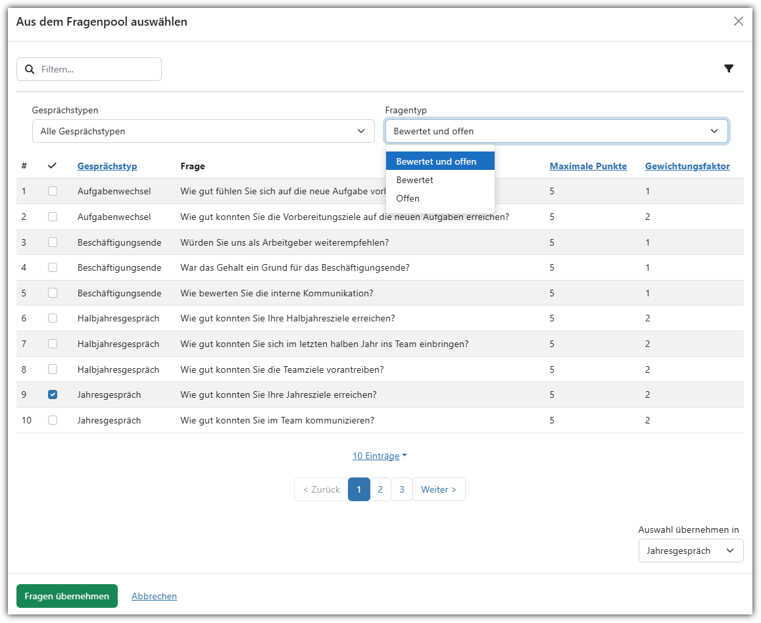Go to page 3 of results
The height and width of the screenshot is (623, 761).
pyautogui.click(x=401, y=489)
